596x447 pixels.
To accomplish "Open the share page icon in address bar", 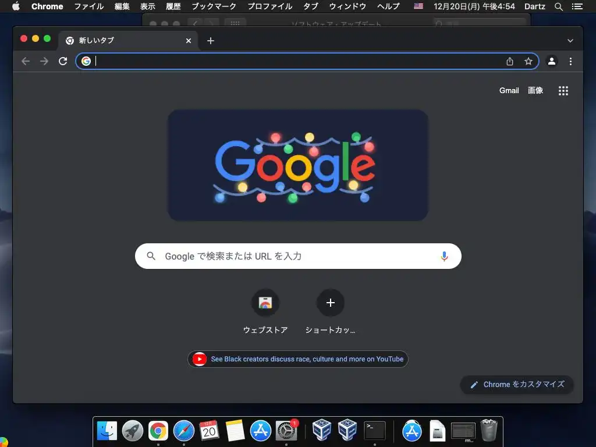I will tap(510, 61).
